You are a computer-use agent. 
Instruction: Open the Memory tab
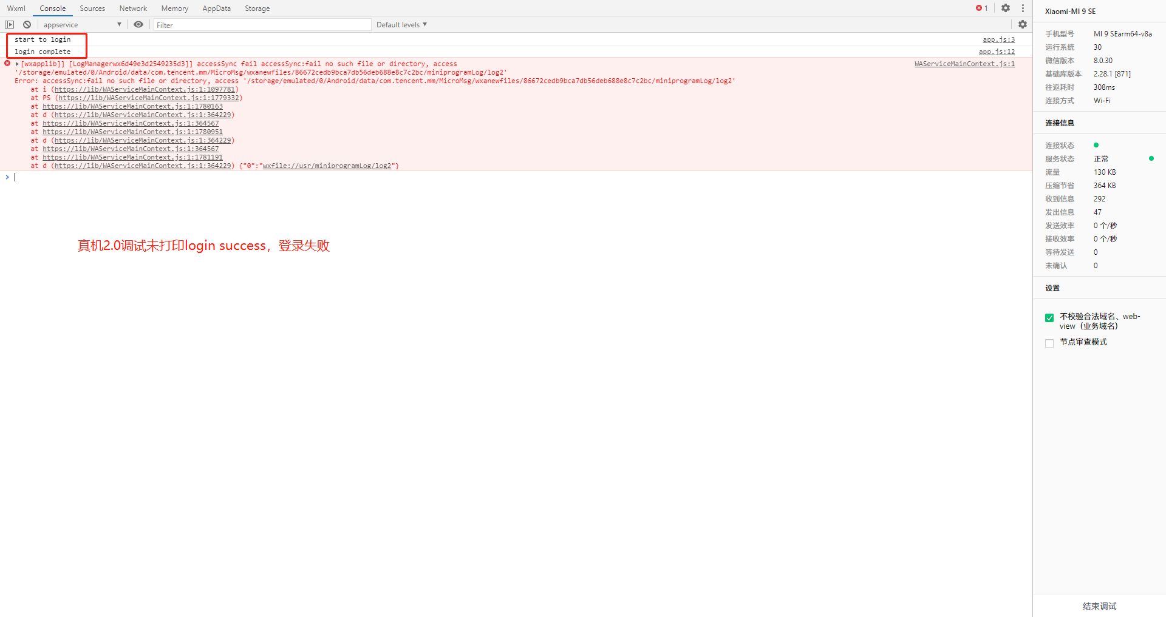(175, 8)
